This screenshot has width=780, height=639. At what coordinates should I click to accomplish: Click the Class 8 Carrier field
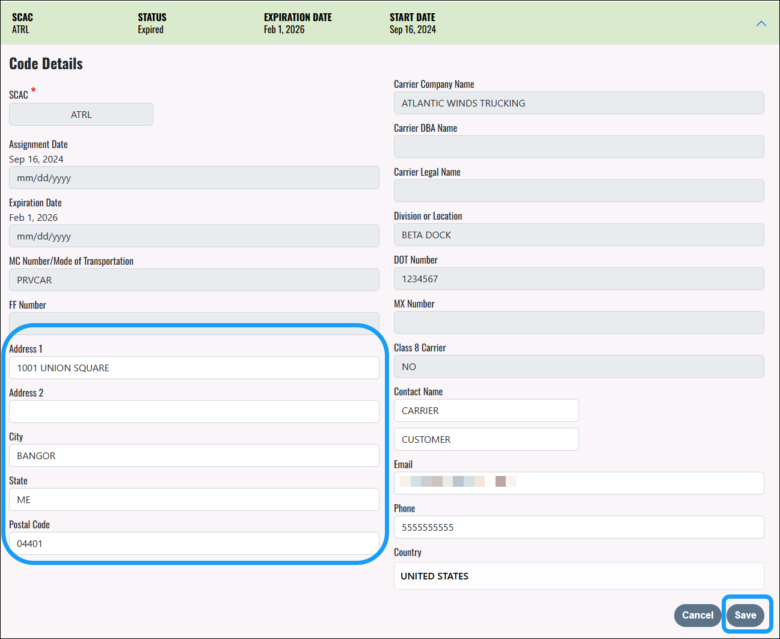click(579, 366)
